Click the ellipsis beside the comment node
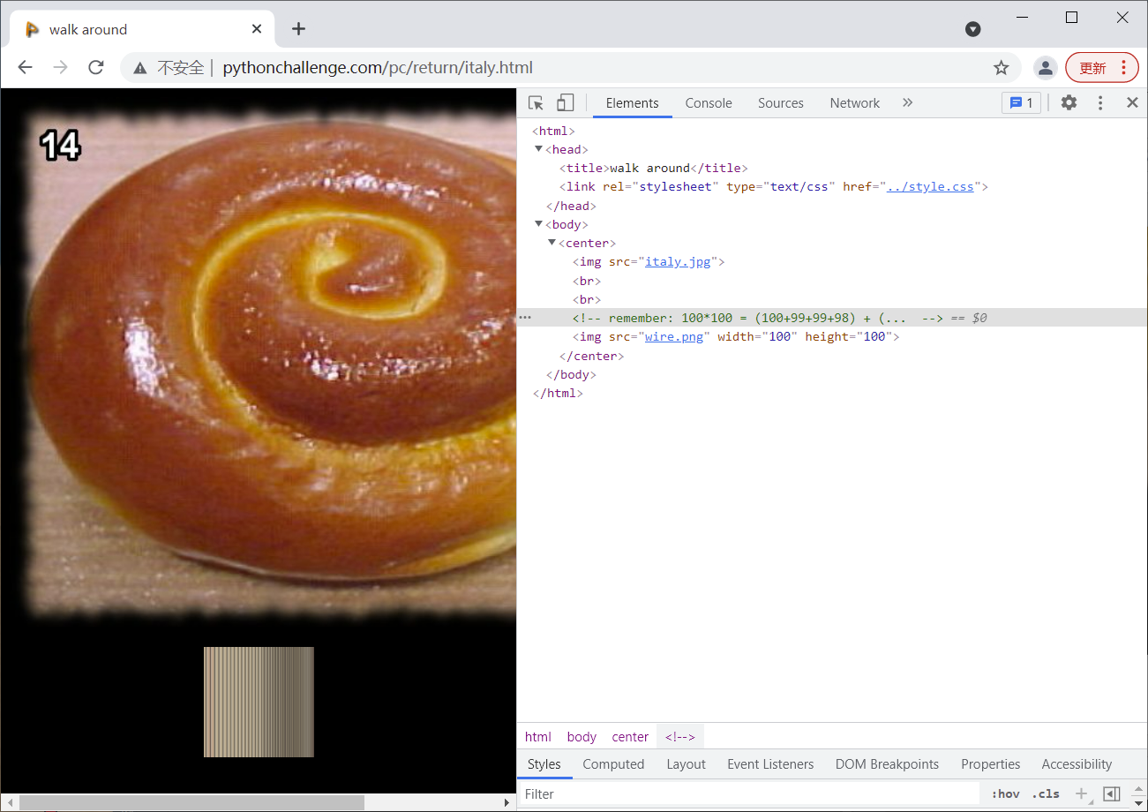Image resolution: width=1148 pixels, height=812 pixels. click(525, 318)
